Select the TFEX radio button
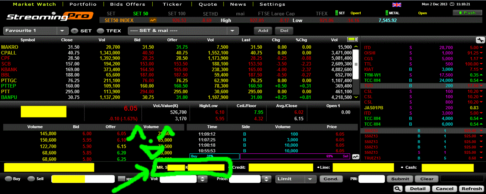This screenshot has height=194, width=486. click(x=100, y=31)
